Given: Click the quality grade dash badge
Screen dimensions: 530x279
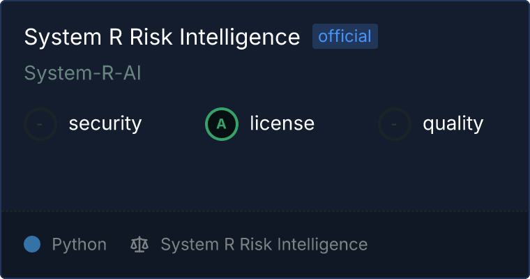Looking at the screenshot, I should (x=395, y=124).
